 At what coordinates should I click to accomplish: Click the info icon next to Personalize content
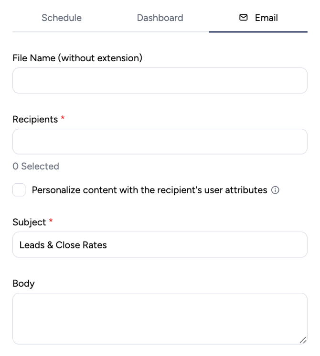(x=275, y=190)
